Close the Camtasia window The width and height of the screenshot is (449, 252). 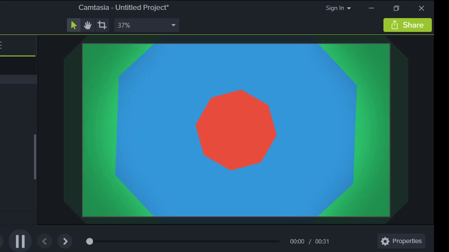pyautogui.click(x=421, y=8)
